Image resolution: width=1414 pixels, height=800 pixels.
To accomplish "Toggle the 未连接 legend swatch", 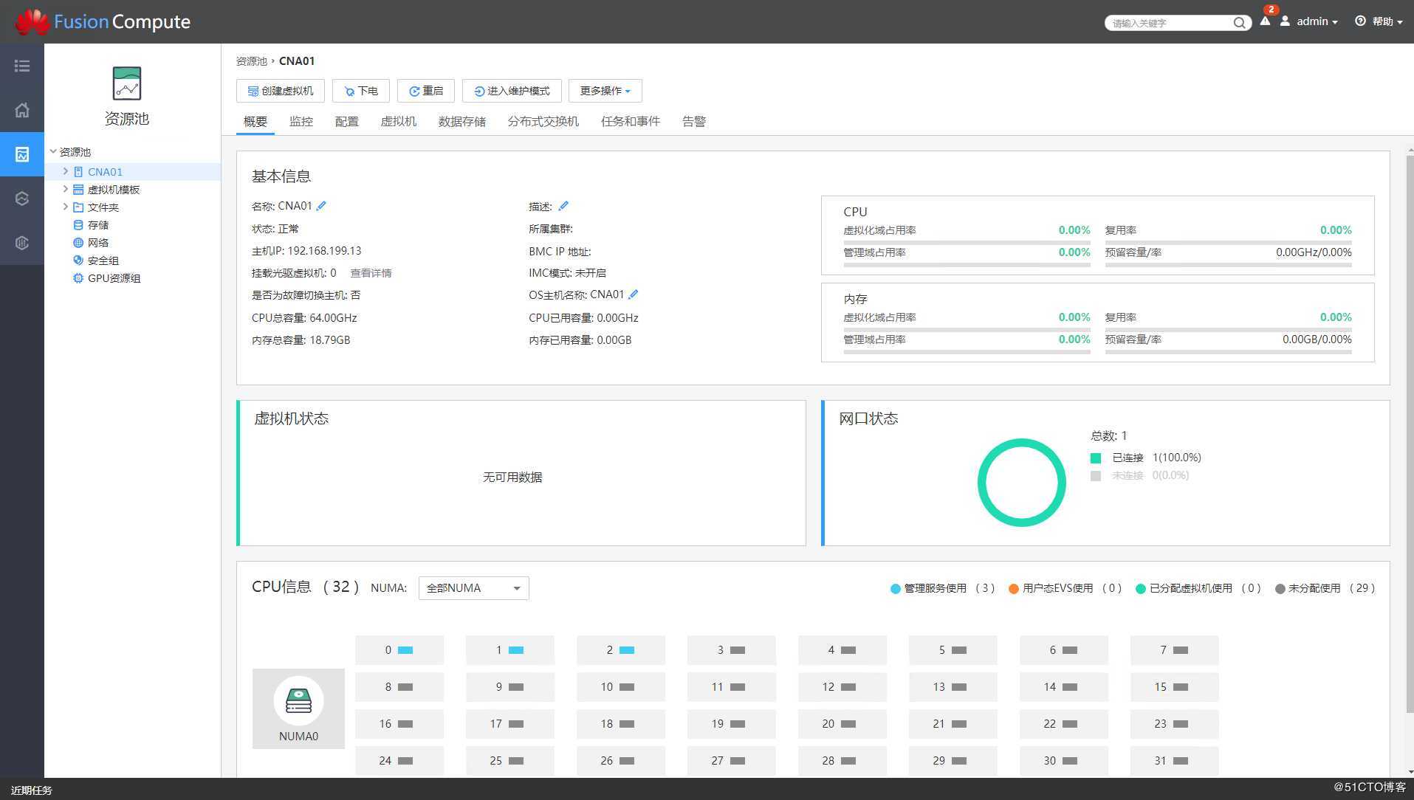I will click(x=1096, y=476).
